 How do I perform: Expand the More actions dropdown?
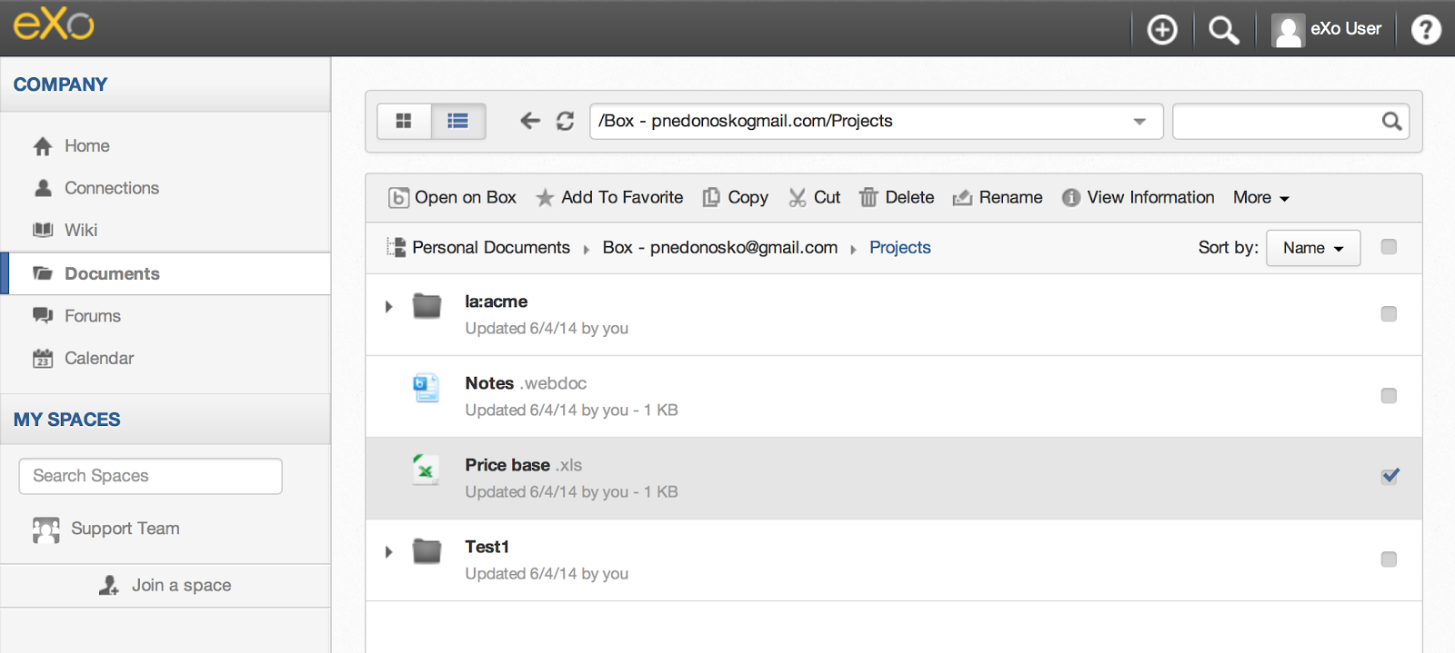click(x=1261, y=197)
